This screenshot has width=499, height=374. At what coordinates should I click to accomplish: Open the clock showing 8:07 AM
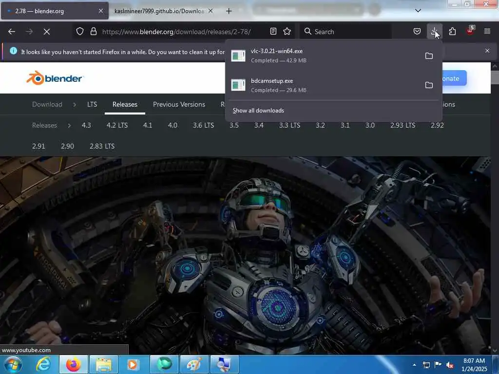(474, 365)
